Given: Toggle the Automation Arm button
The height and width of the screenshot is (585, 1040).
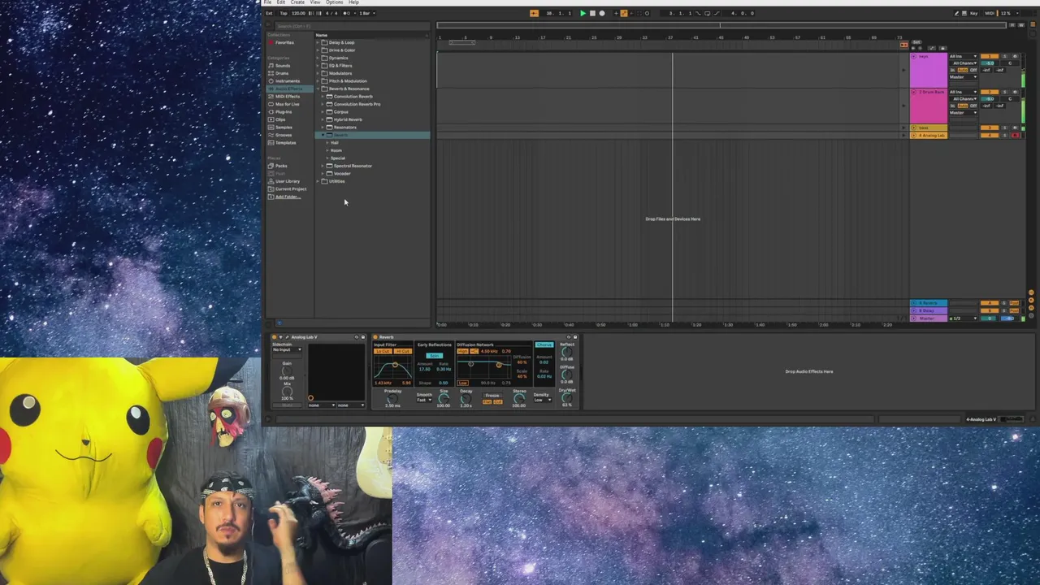Looking at the screenshot, I should [624, 13].
